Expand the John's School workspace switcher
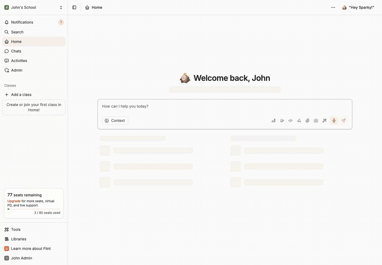Screen dimensions: 382x265 point(34,7)
